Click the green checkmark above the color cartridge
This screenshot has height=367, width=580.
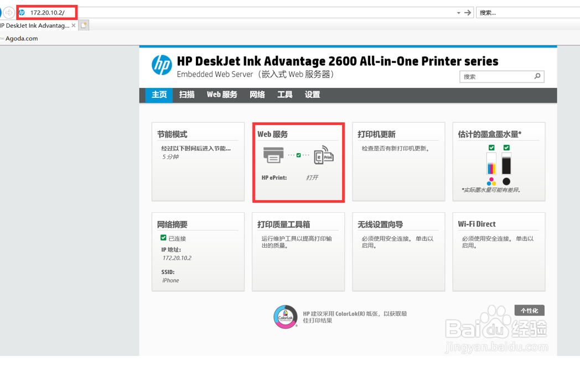point(491,148)
